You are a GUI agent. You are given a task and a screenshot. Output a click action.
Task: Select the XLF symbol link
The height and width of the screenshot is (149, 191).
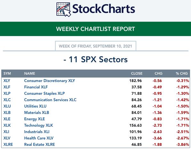click(x=7, y=87)
